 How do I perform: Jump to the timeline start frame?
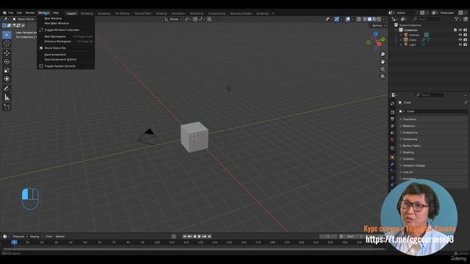coord(185,236)
